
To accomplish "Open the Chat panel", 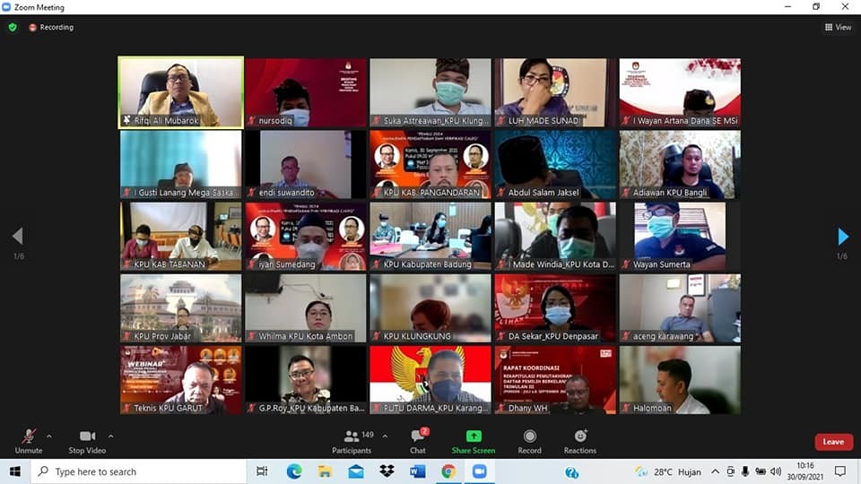I will pos(418,436).
